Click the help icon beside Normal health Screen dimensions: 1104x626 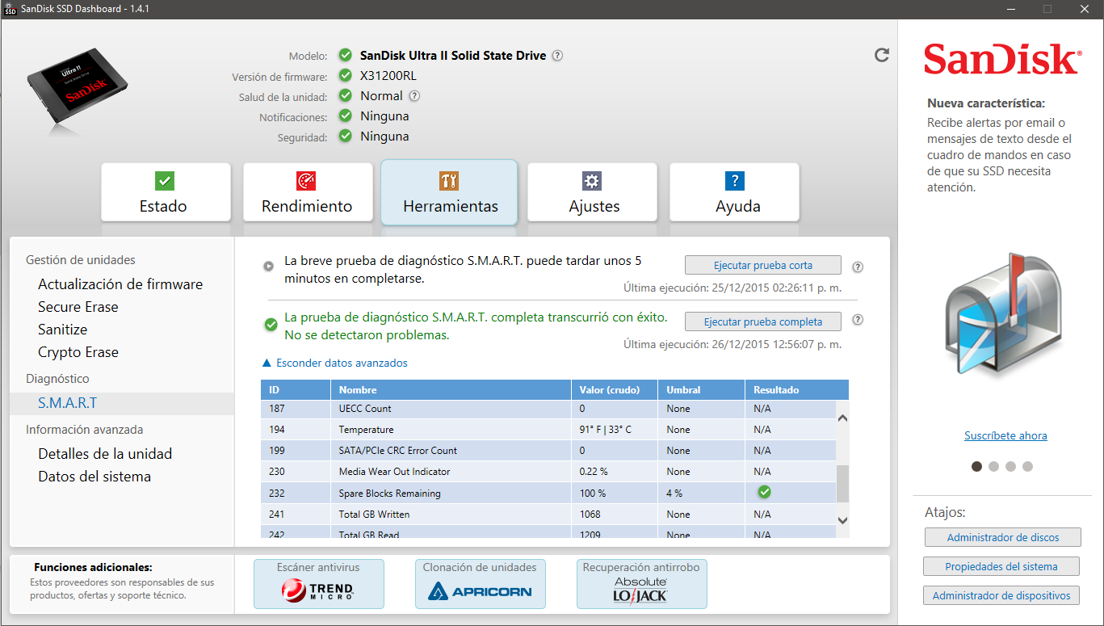[414, 95]
